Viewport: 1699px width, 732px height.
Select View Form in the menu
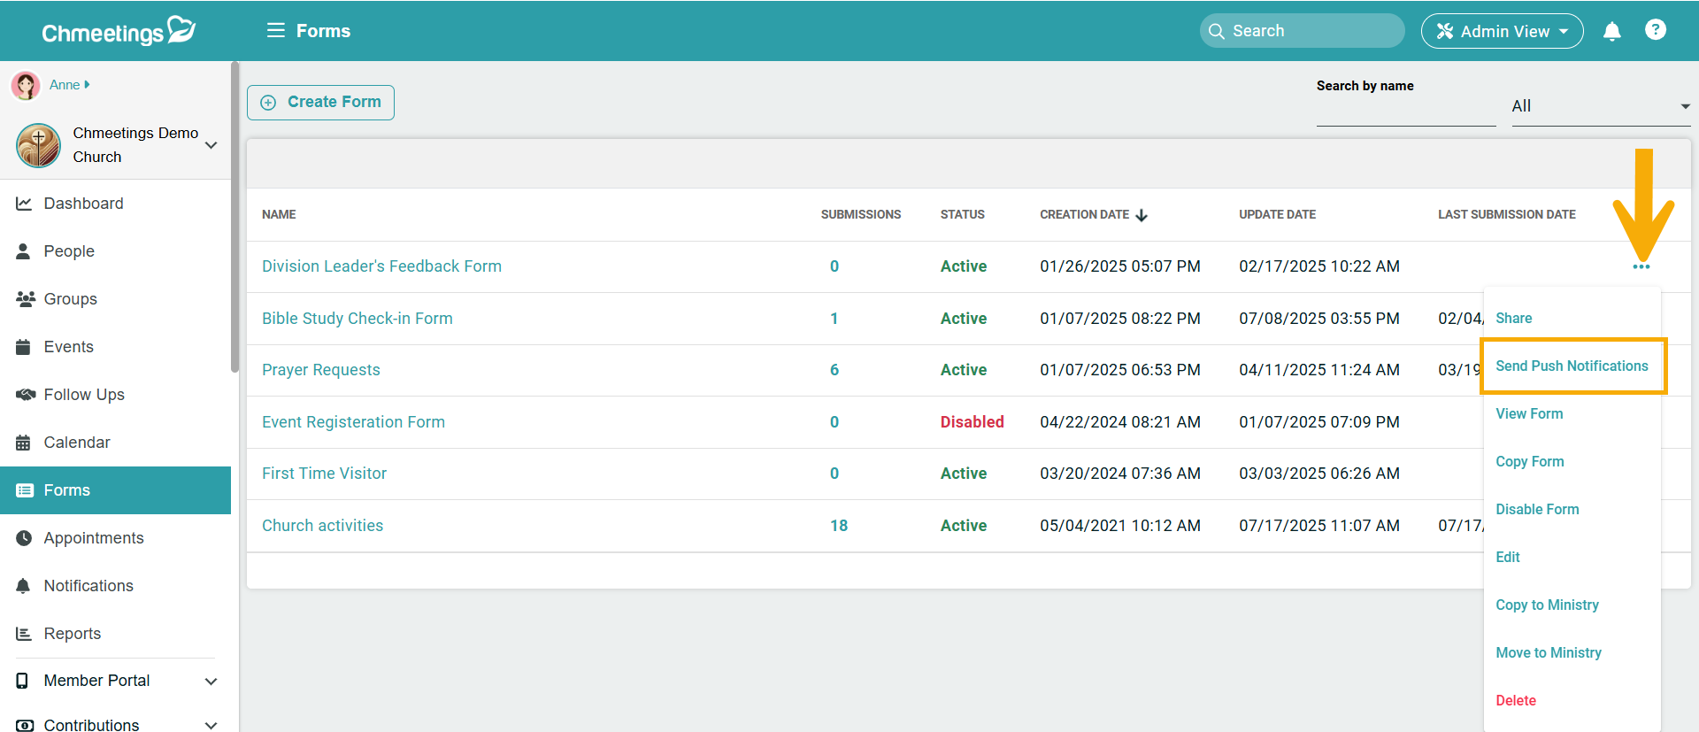1529,413
